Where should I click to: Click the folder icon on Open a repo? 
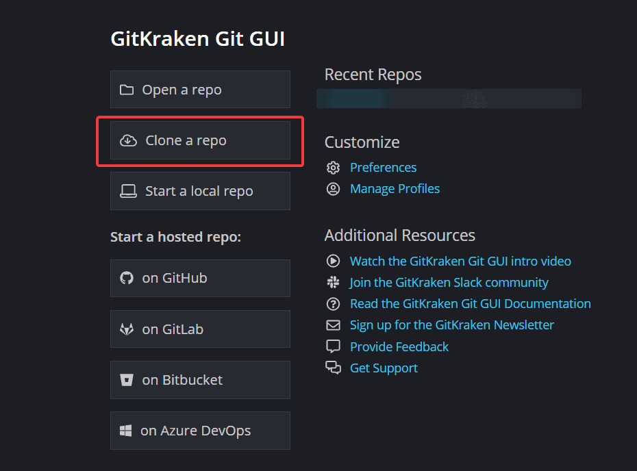coord(127,90)
